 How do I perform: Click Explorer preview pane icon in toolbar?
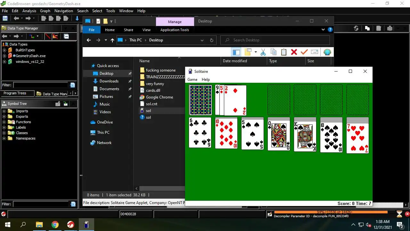(236, 52)
